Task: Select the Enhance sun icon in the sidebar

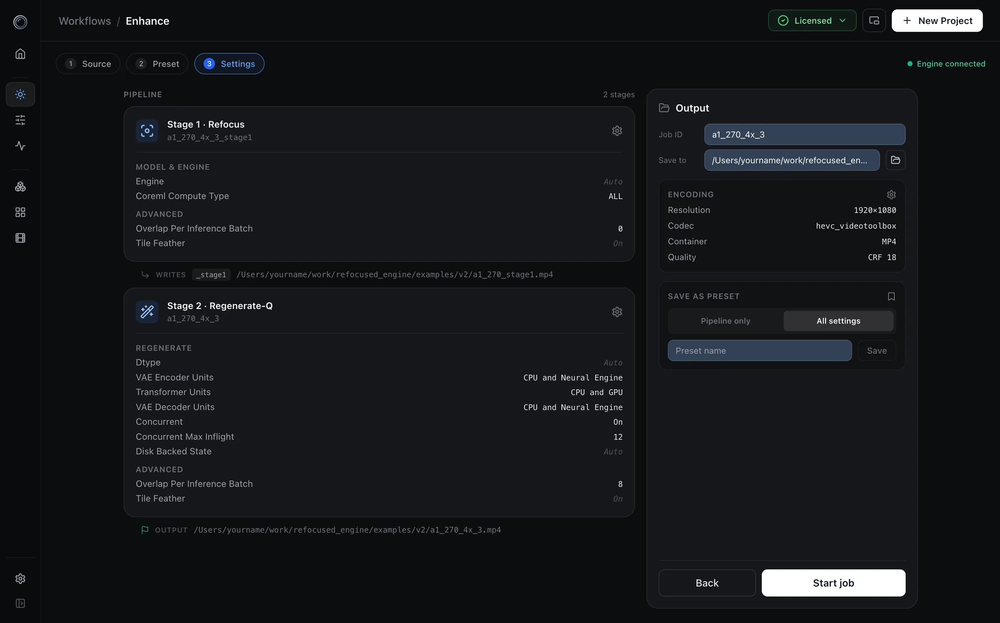Action: tap(20, 94)
